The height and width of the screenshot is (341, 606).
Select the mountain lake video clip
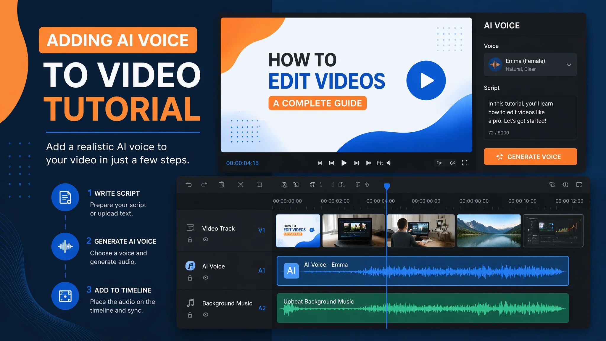(x=489, y=231)
